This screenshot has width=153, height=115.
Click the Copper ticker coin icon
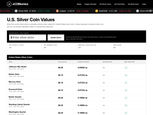(57, 11)
